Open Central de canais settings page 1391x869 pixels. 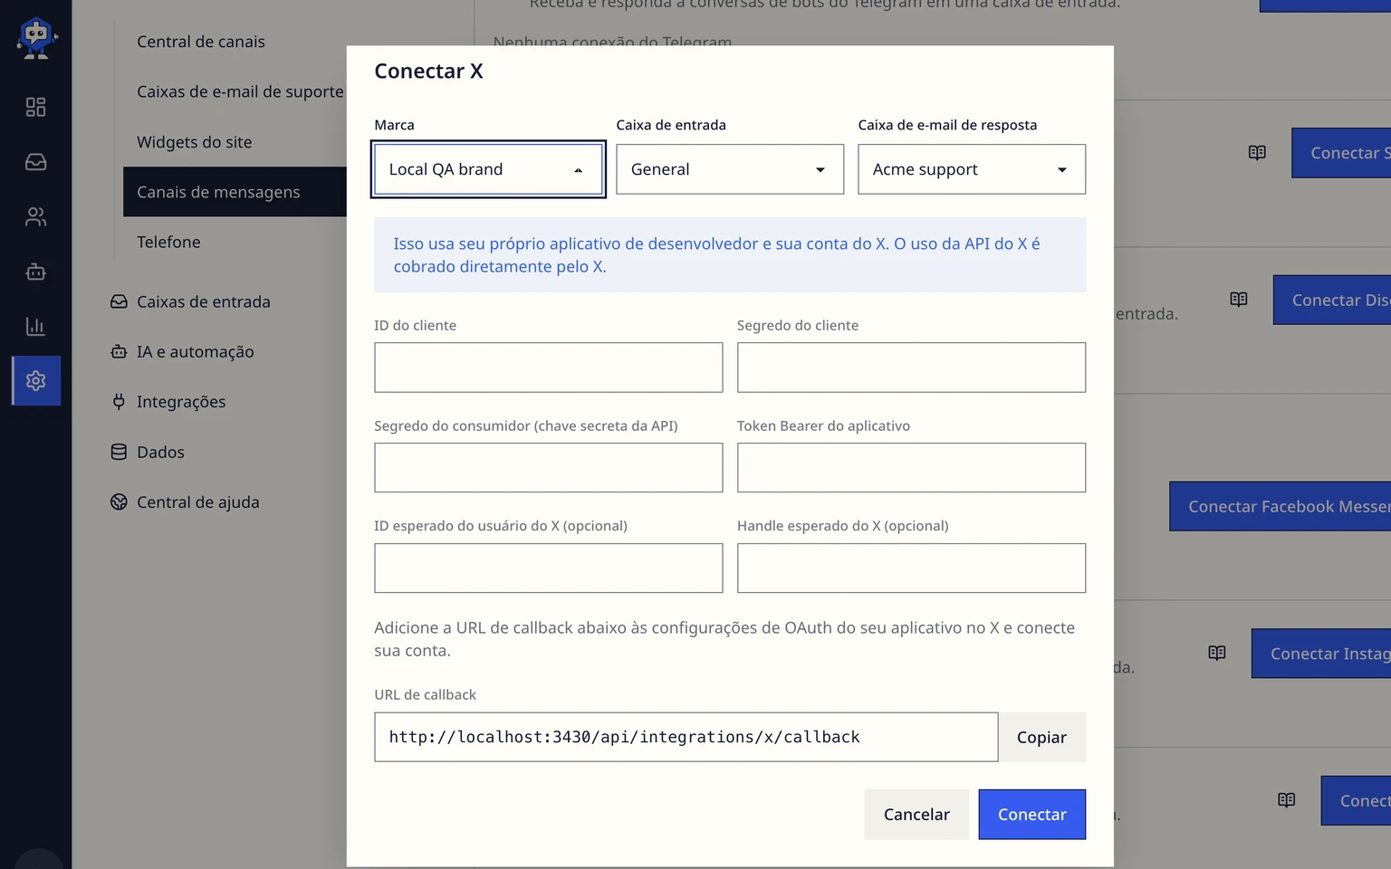coord(201,42)
